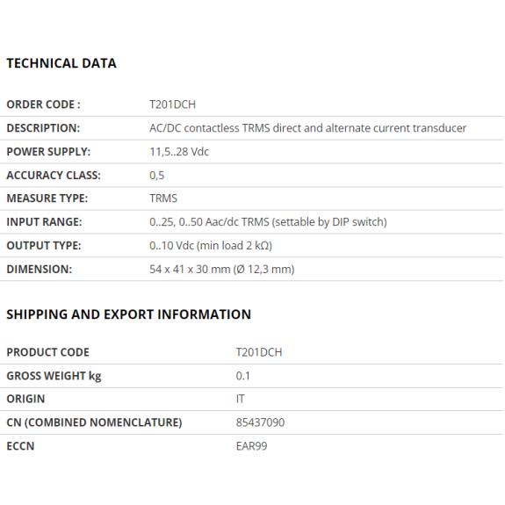Viewport: 505px width, 505px height.
Task: Click the EAR99 ECCN value
Action: point(251,446)
